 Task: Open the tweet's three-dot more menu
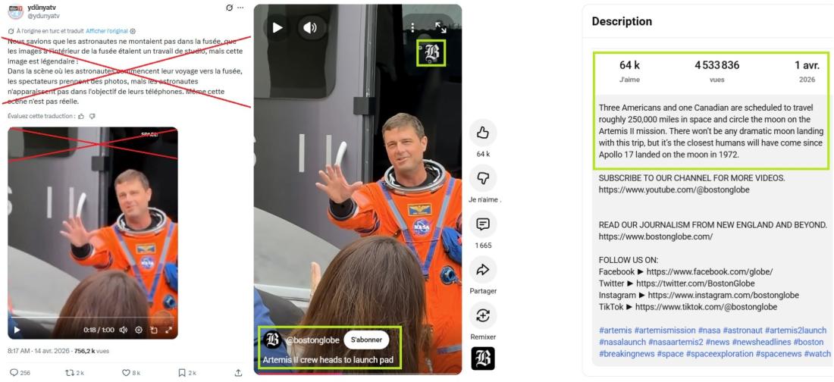point(240,8)
